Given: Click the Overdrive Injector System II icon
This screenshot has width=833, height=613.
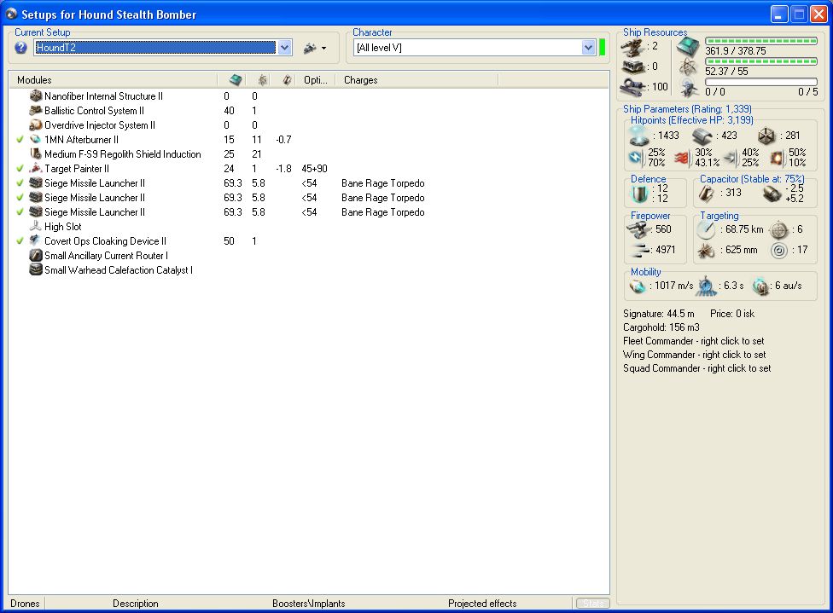Looking at the screenshot, I should coord(36,125).
